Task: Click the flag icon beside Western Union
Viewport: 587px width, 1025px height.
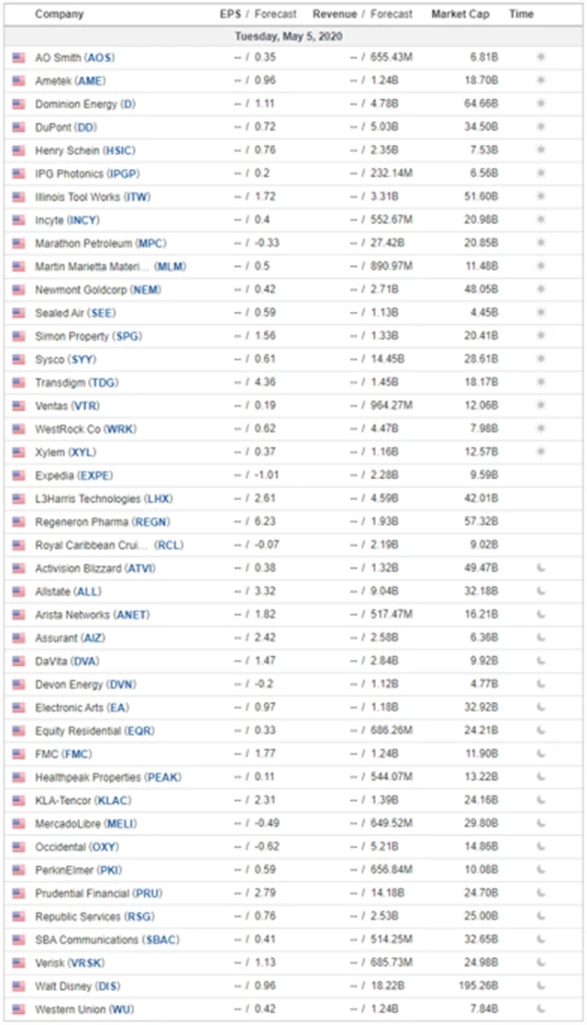Action: coord(18,1009)
